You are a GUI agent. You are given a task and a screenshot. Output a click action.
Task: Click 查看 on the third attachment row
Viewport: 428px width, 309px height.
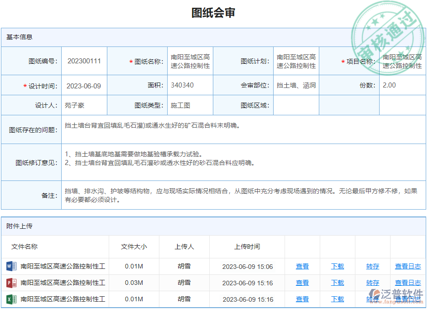[x=302, y=299]
